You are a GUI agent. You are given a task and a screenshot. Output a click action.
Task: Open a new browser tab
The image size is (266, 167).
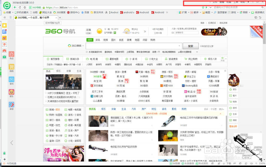click(x=60, y=18)
